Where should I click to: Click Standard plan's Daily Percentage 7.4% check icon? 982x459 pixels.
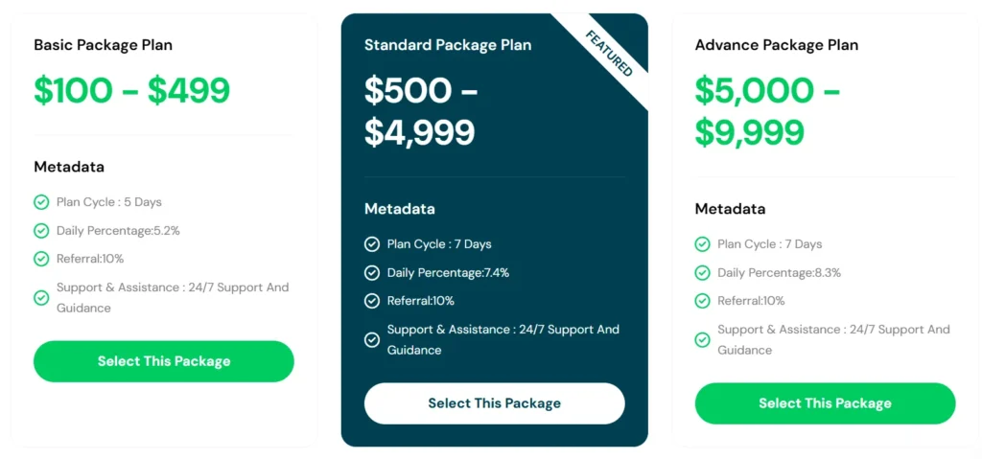372,273
